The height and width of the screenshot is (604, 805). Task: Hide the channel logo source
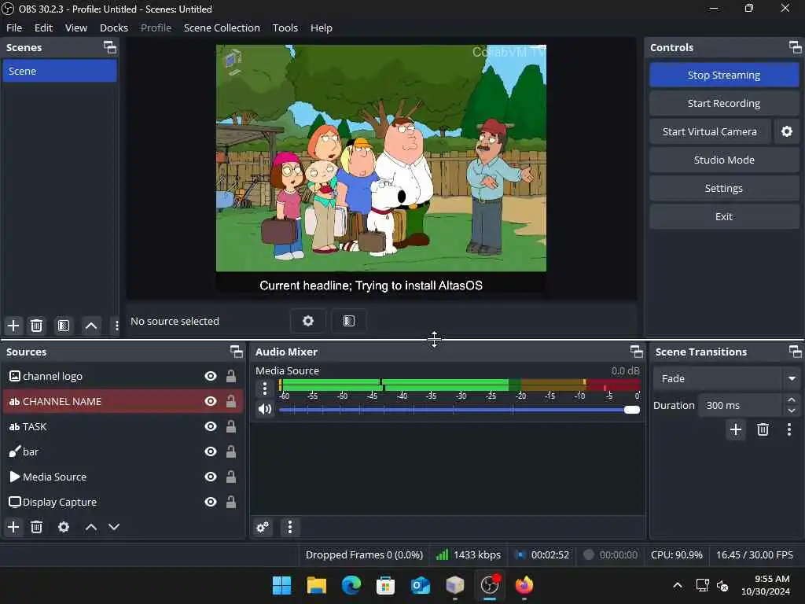211,376
